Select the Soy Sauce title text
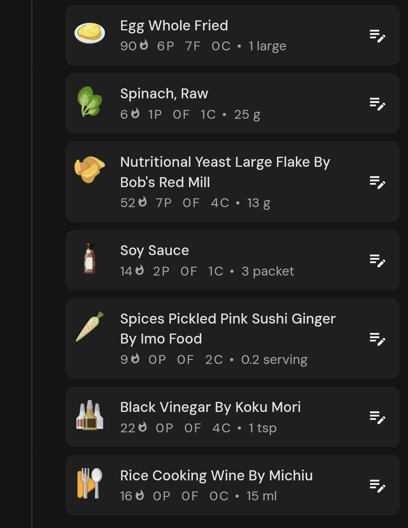 [x=155, y=250]
